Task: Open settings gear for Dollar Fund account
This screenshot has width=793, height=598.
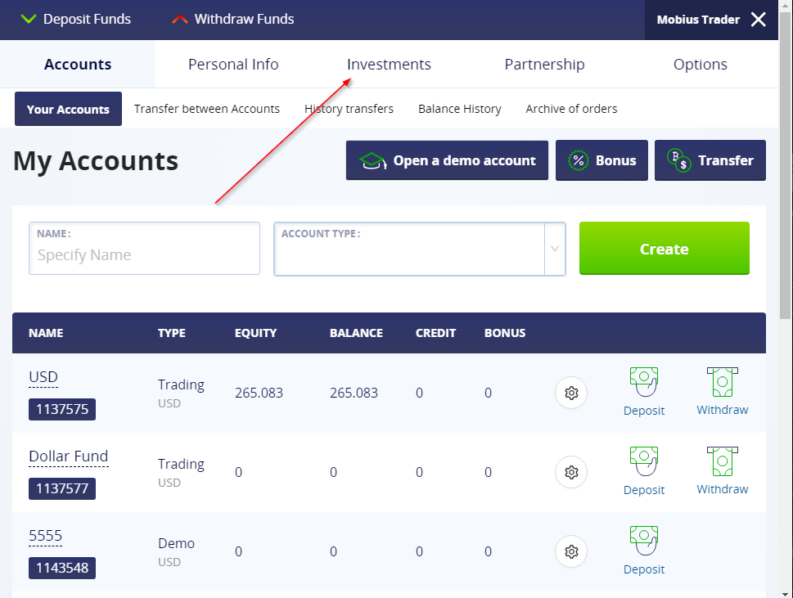Action: [571, 472]
